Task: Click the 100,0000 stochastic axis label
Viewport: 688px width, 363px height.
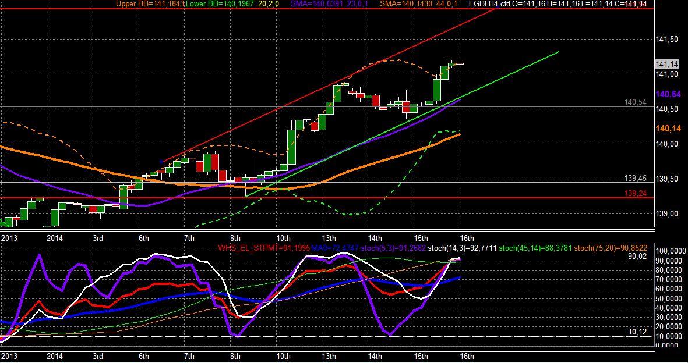Action: point(670,251)
